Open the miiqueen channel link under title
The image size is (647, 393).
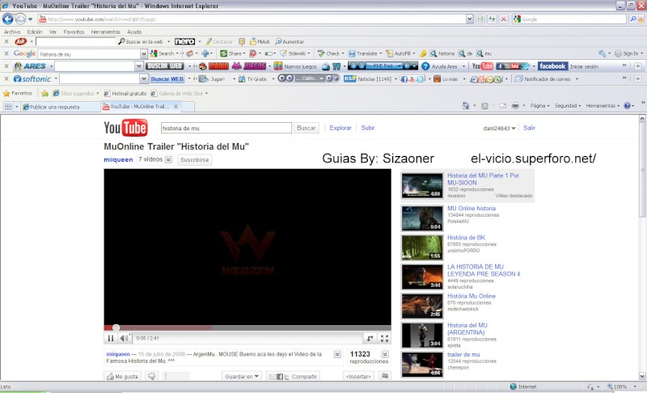[118, 159]
